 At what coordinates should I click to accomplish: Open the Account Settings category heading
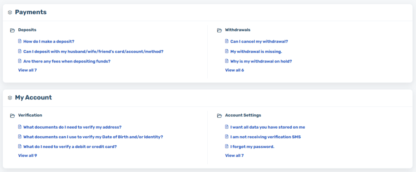coord(243,115)
